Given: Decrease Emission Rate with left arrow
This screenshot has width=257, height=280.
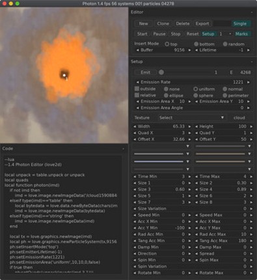Looking at the screenshot, I should click(137, 82).
